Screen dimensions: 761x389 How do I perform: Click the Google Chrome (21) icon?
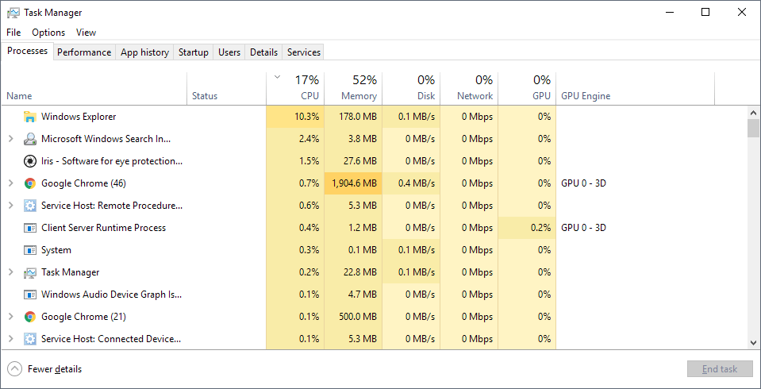(30, 317)
